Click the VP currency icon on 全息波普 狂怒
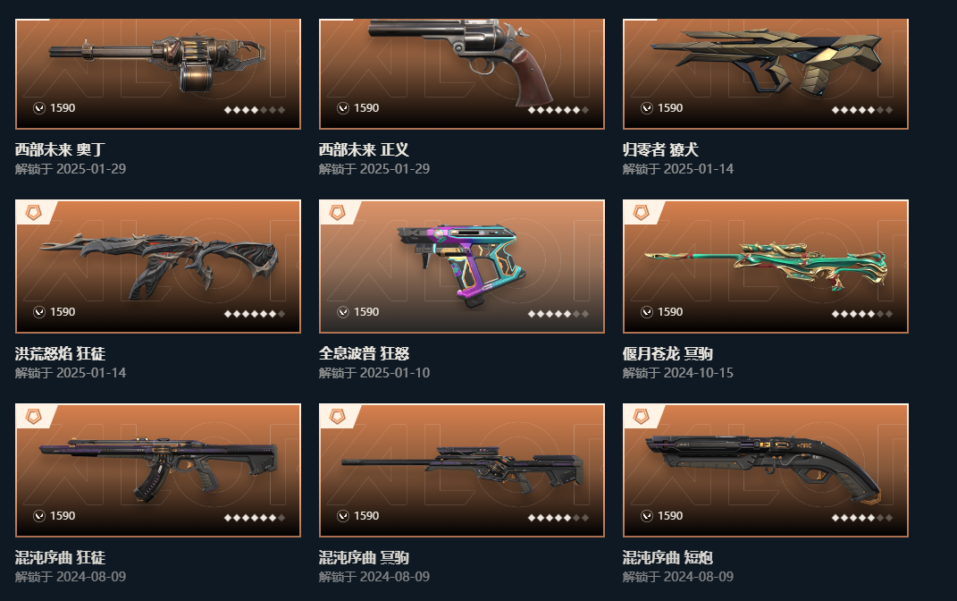 tap(343, 312)
